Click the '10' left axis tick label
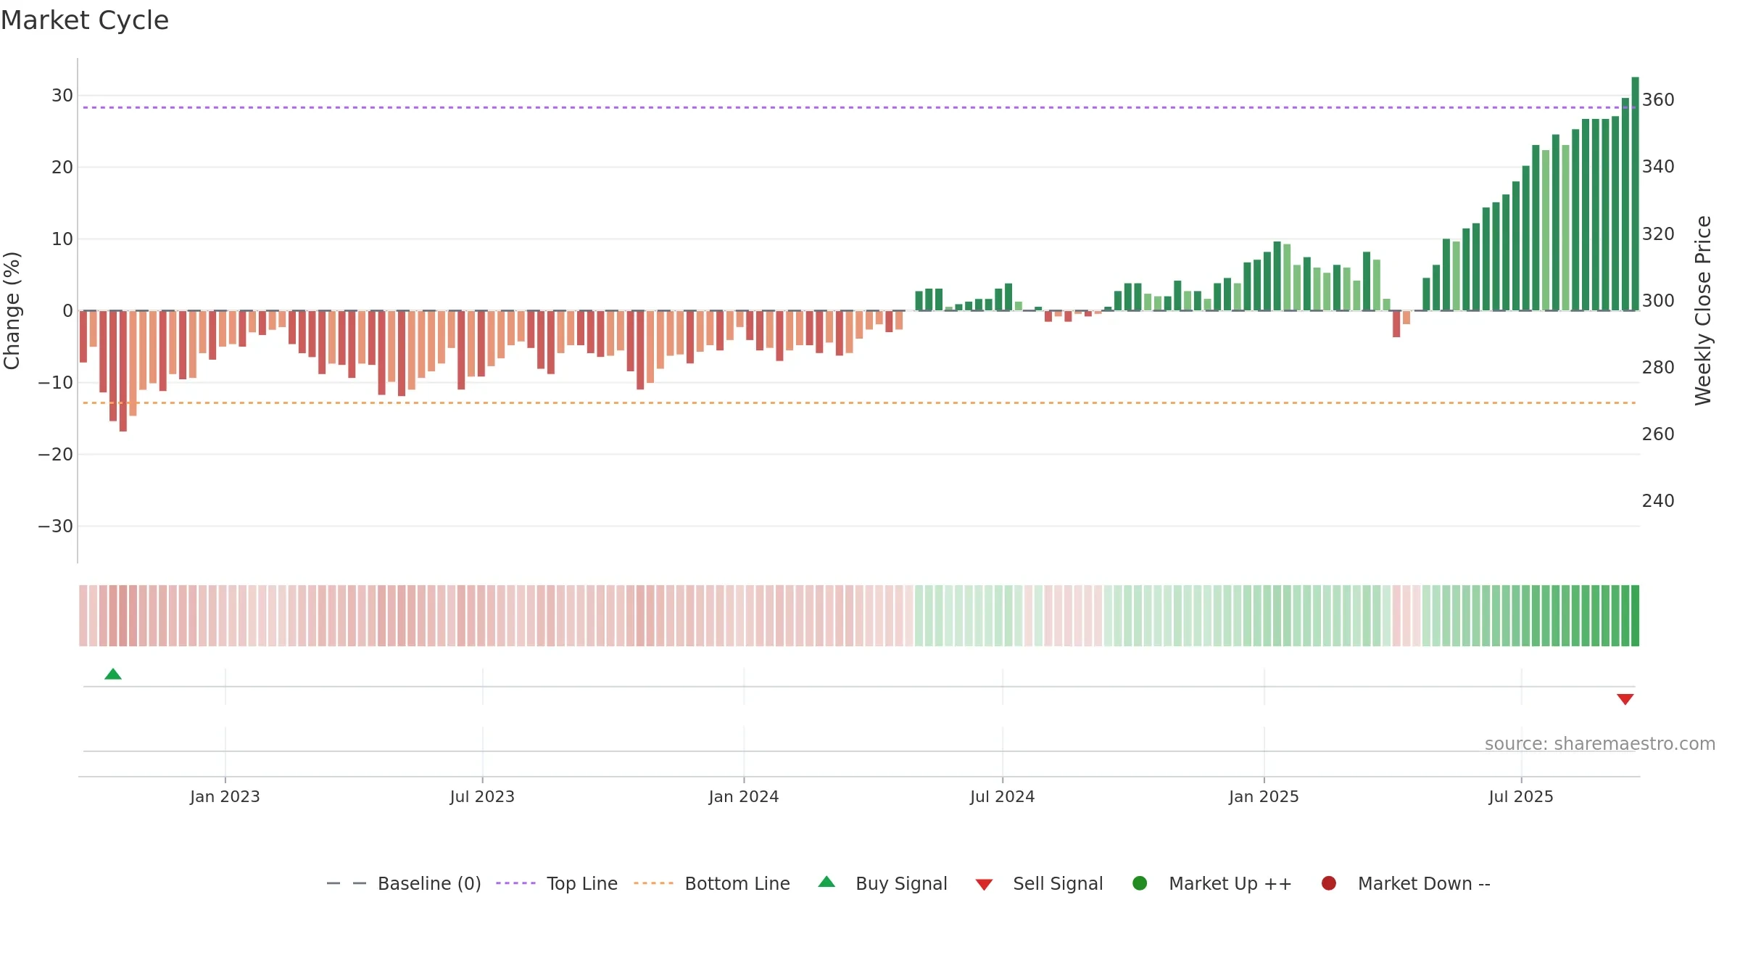The image size is (1740, 979). [62, 239]
